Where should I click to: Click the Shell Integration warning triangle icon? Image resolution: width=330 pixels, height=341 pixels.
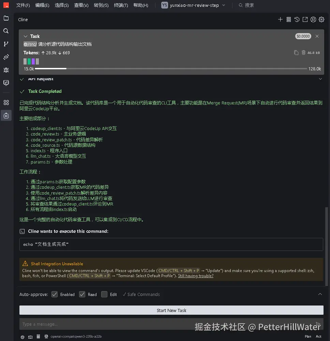pyautogui.click(x=25, y=264)
